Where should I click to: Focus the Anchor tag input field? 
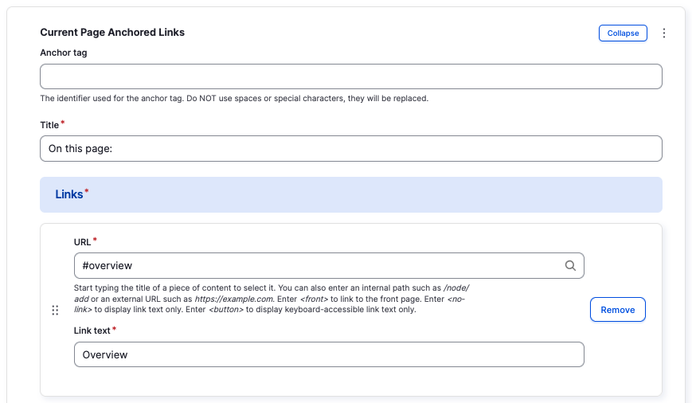pyautogui.click(x=350, y=76)
